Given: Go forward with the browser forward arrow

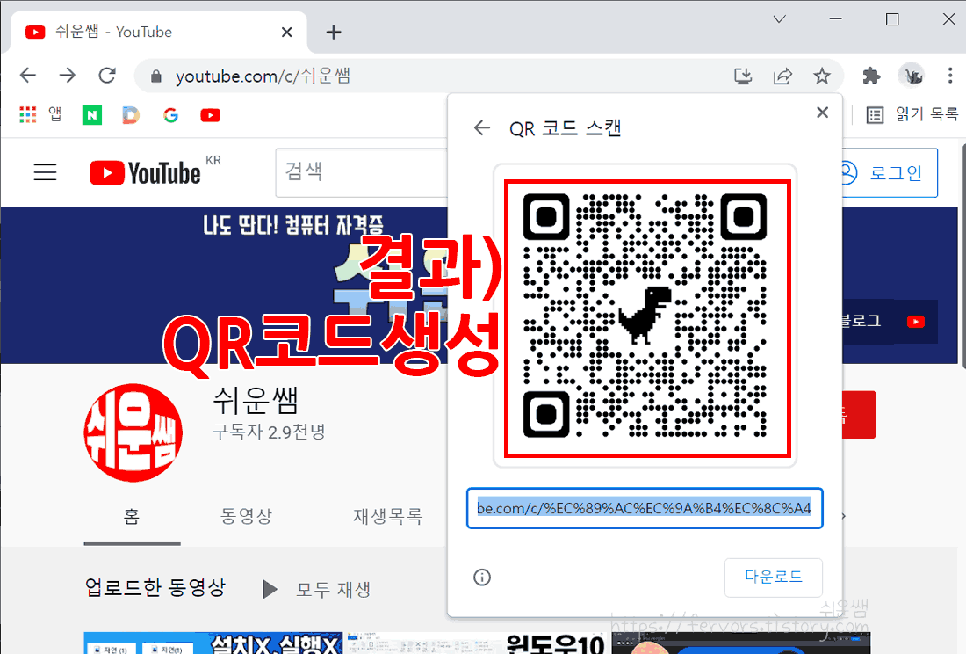Looking at the screenshot, I should click(x=67, y=76).
